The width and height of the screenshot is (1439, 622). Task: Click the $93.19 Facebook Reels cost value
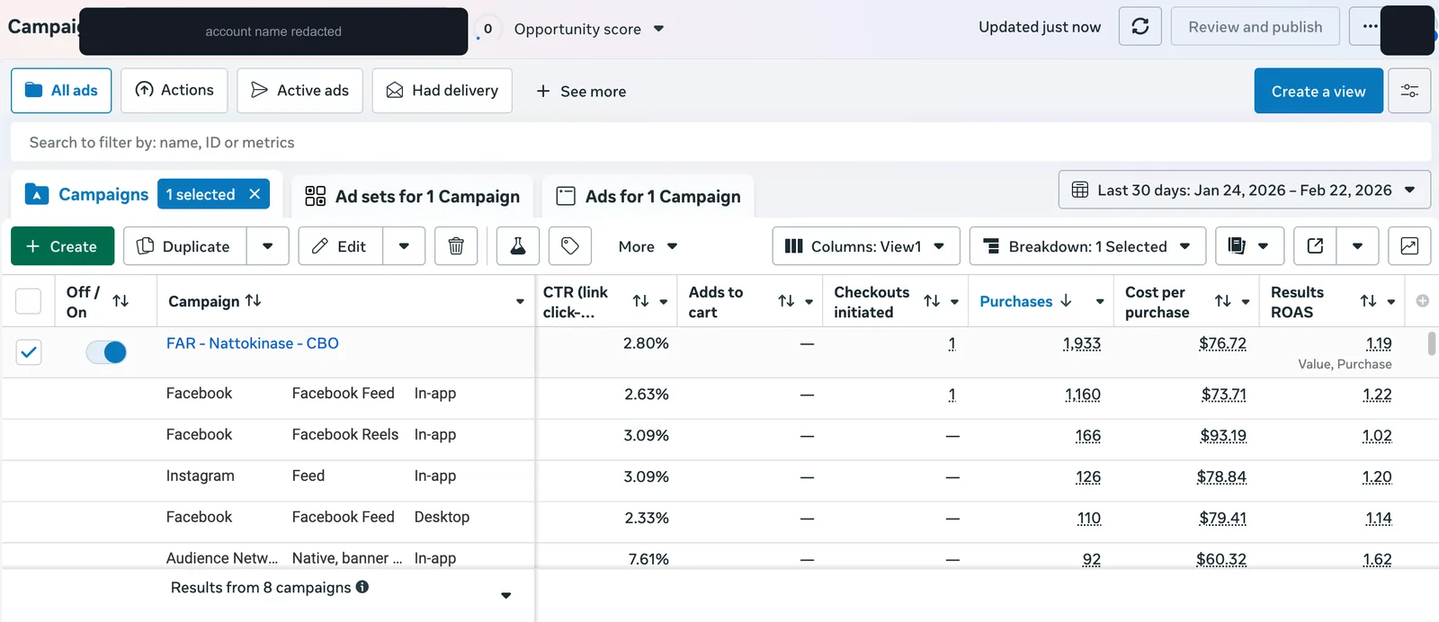pyautogui.click(x=1223, y=435)
